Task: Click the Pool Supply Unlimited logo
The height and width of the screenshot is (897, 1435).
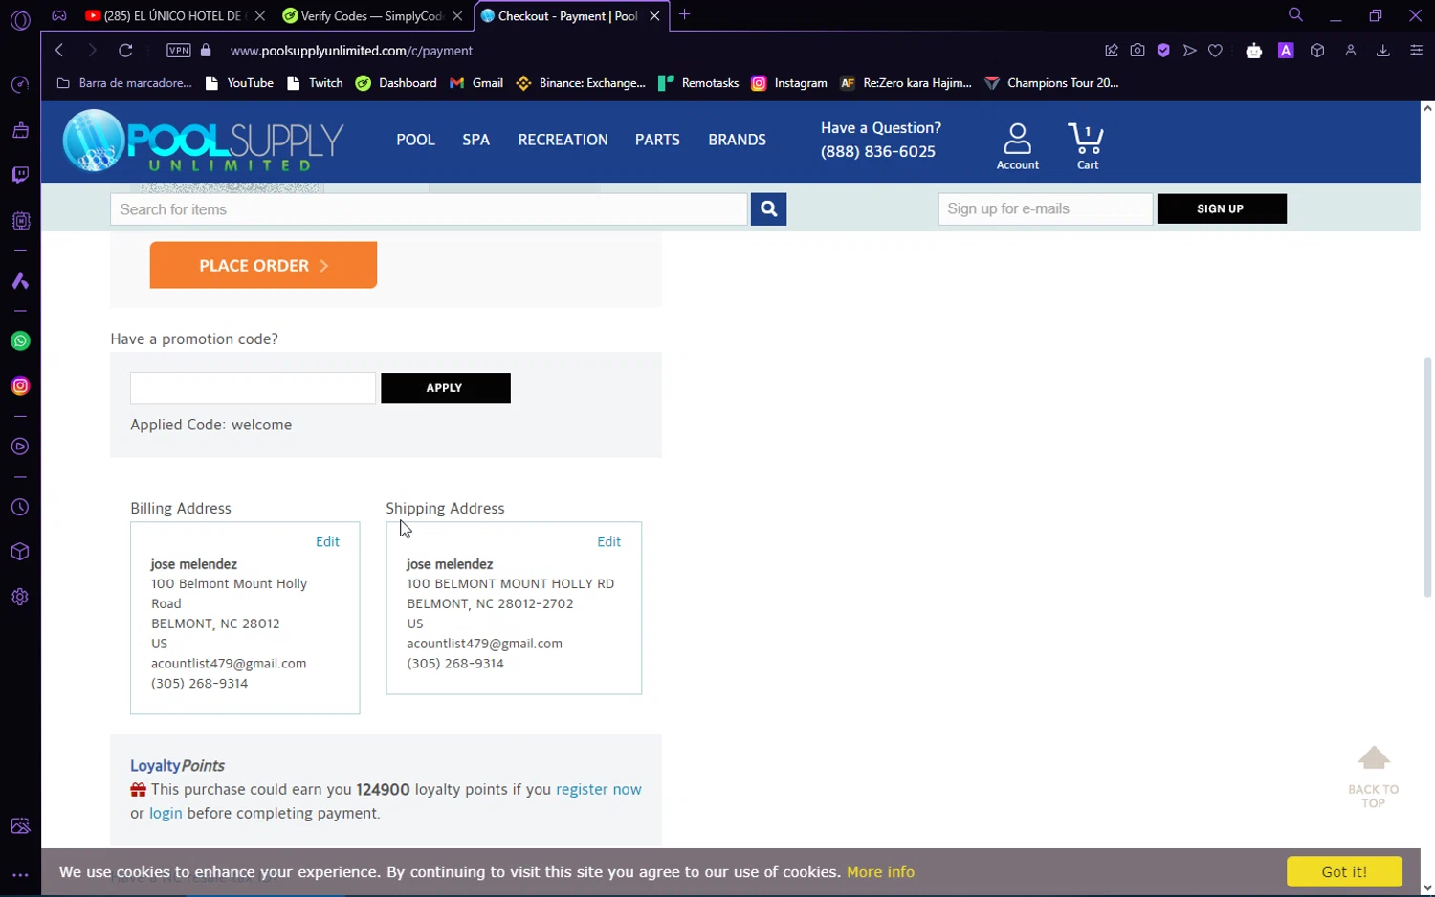Action: [203, 141]
